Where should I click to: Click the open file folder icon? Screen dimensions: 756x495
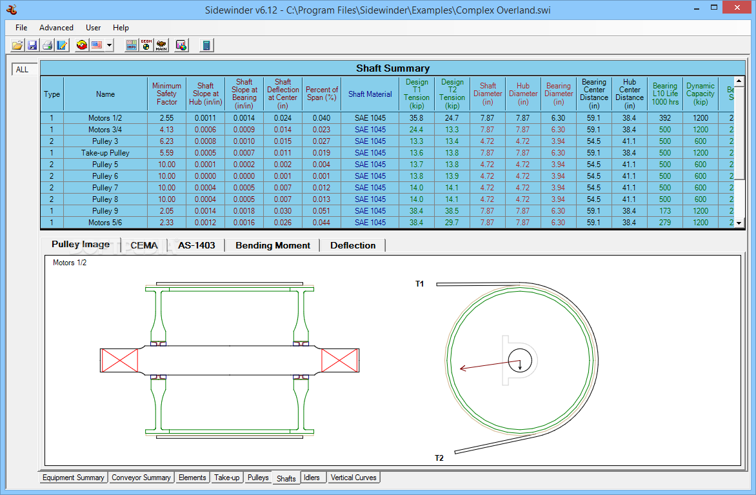tap(17, 45)
